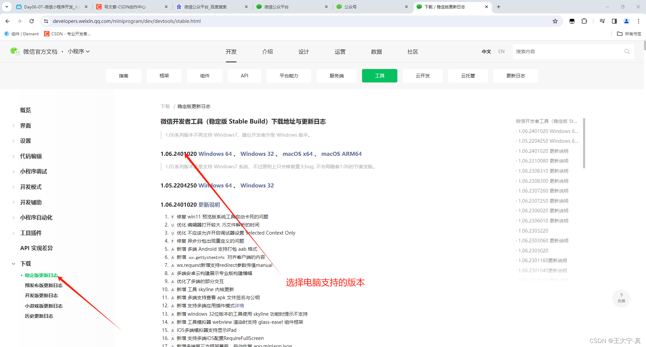Click the WeChat docs logo icon
The height and width of the screenshot is (347, 646).
pos(15,51)
